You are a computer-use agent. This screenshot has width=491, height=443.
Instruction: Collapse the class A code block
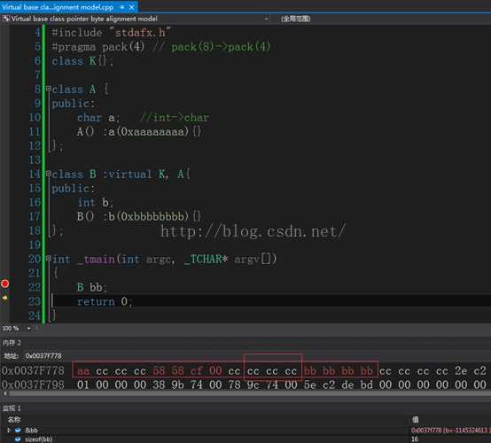tap(48, 89)
